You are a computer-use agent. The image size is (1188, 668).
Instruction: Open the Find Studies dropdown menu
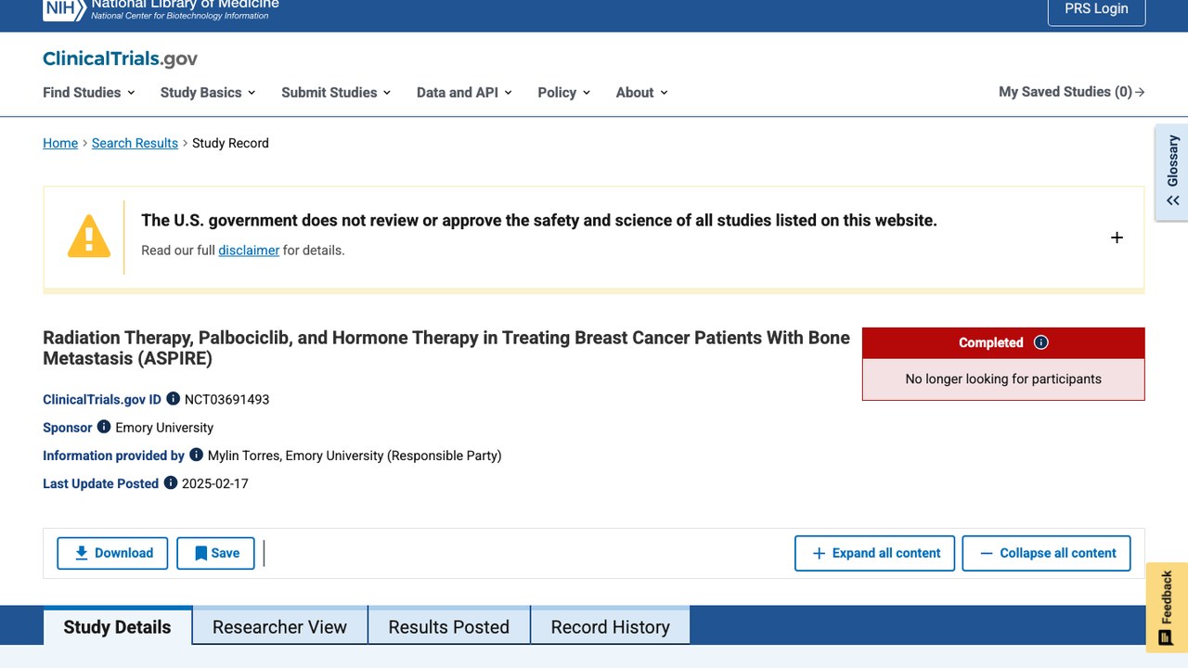pos(89,92)
